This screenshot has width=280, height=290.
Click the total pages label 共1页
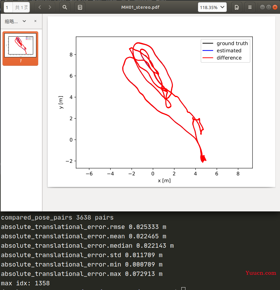coord(21,8)
